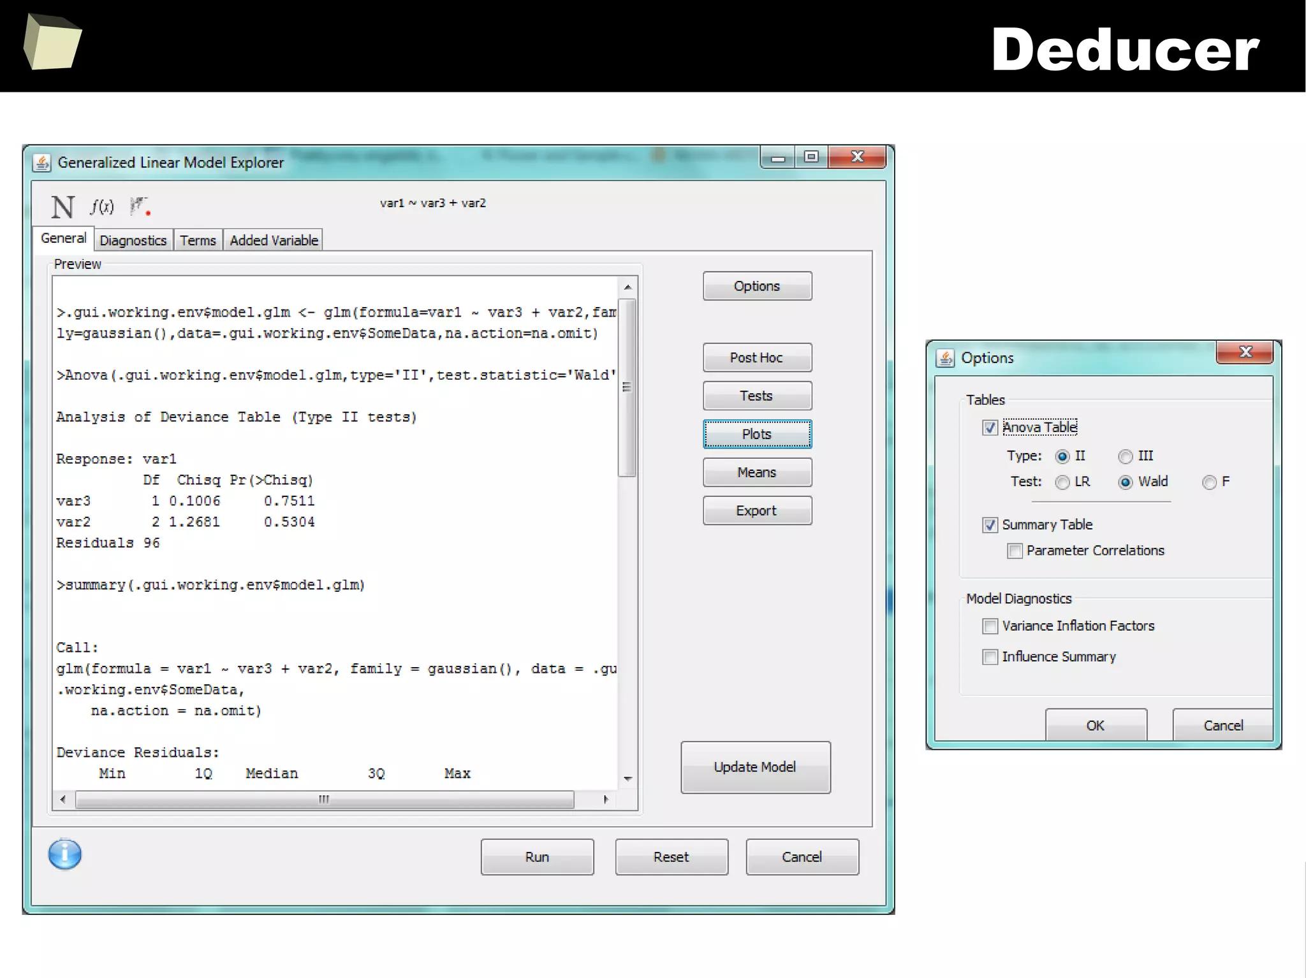Click the Deducer cube logo
The width and height of the screenshot is (1306, 978).
point(52,41)
